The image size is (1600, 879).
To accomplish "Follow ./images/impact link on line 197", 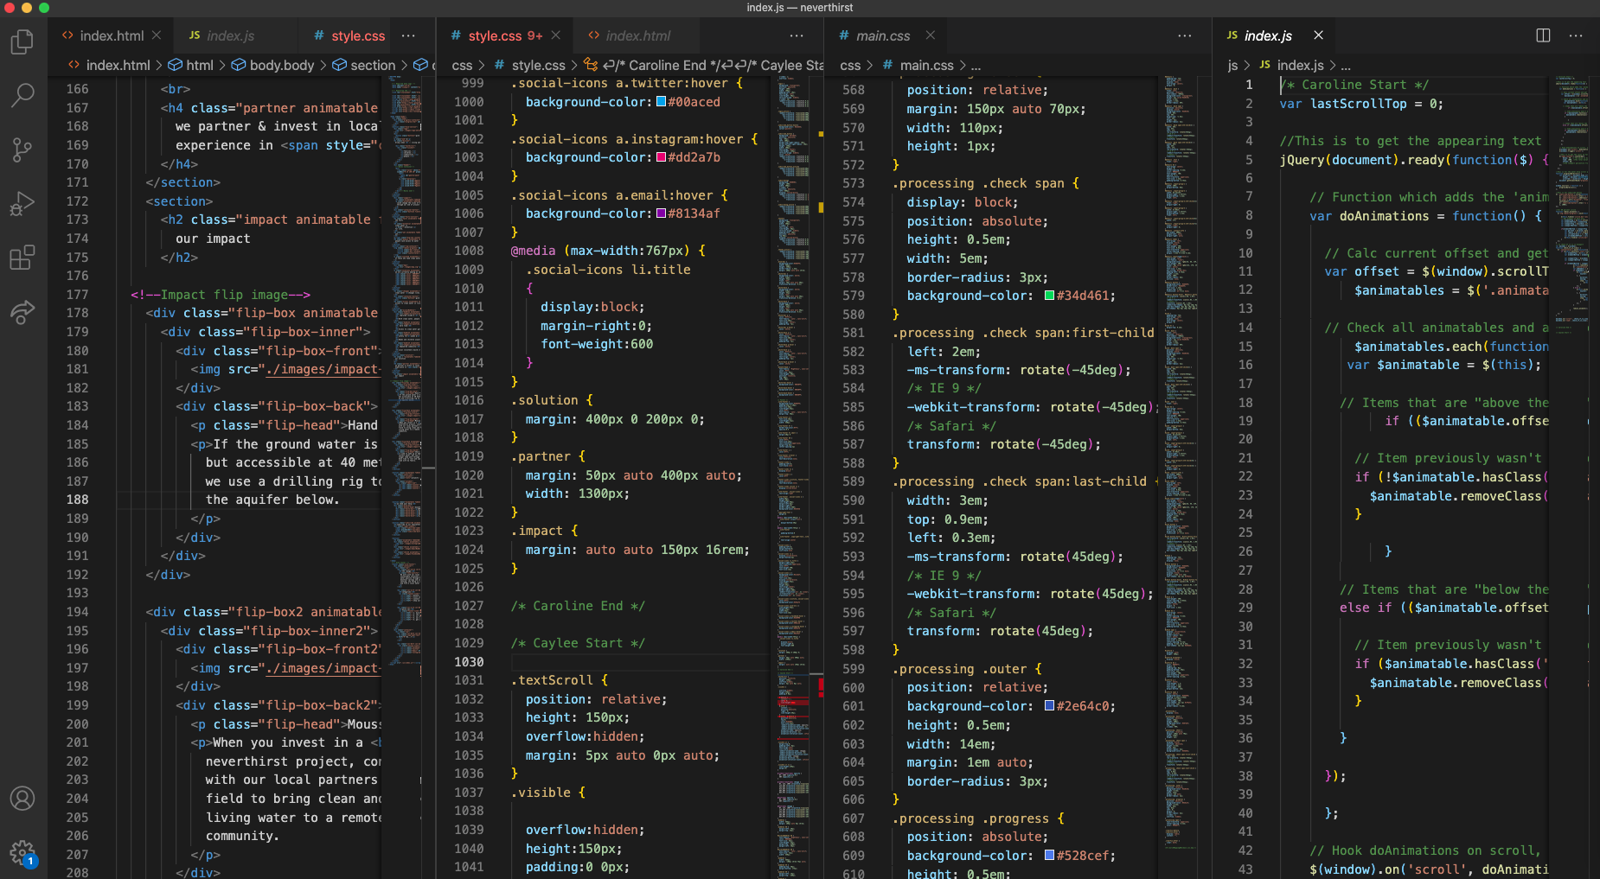I will pyautogui.click(x=323, y=668).
